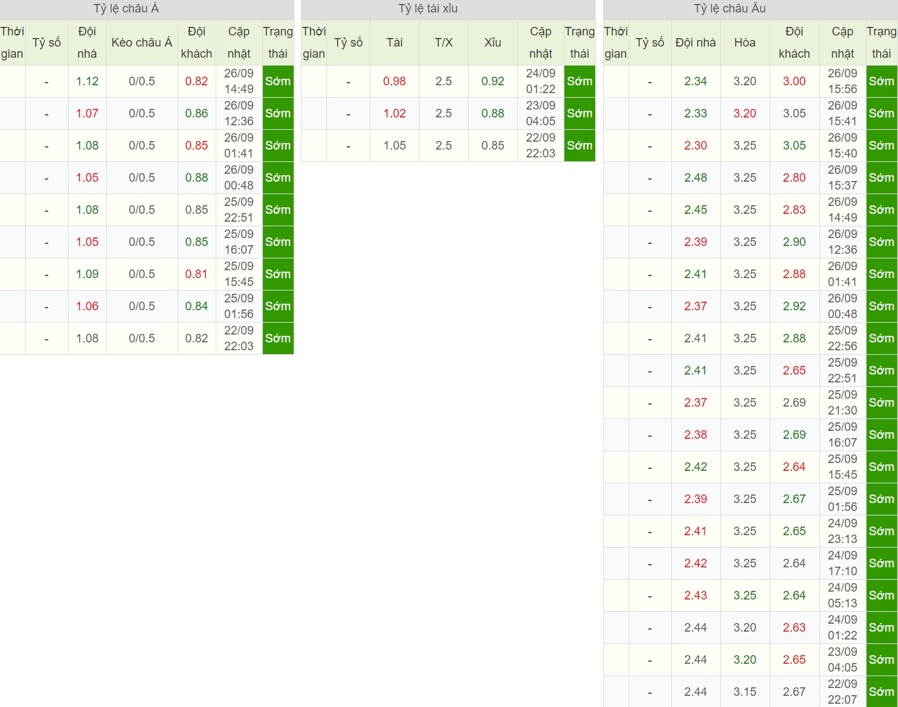
Task: Click the "25/09 21:30" timestamp
Action: tap(842, 403)
